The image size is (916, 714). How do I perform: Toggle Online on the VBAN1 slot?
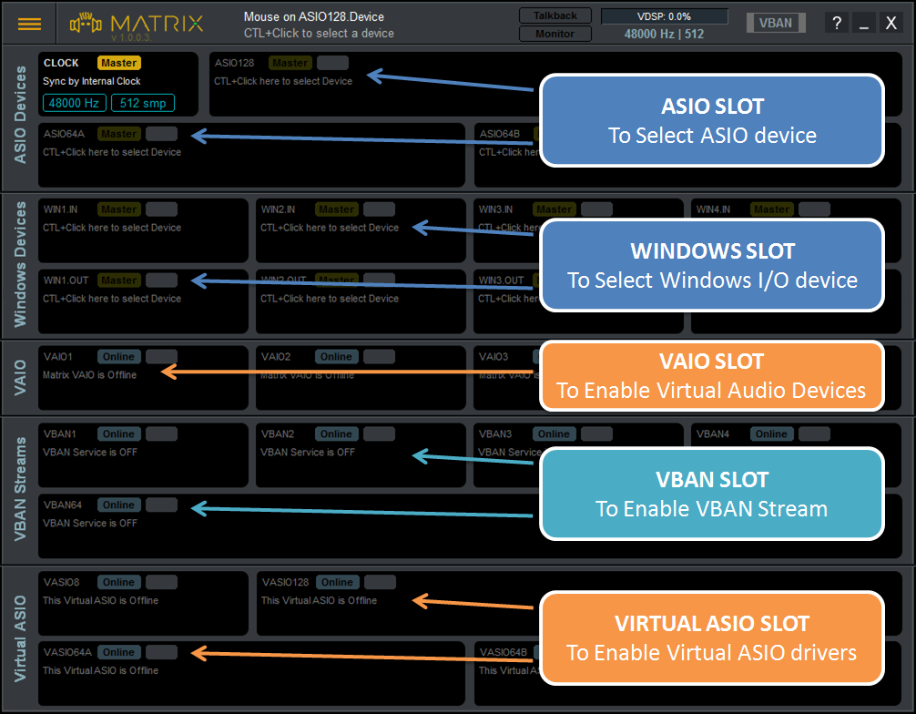coord(119,434)
